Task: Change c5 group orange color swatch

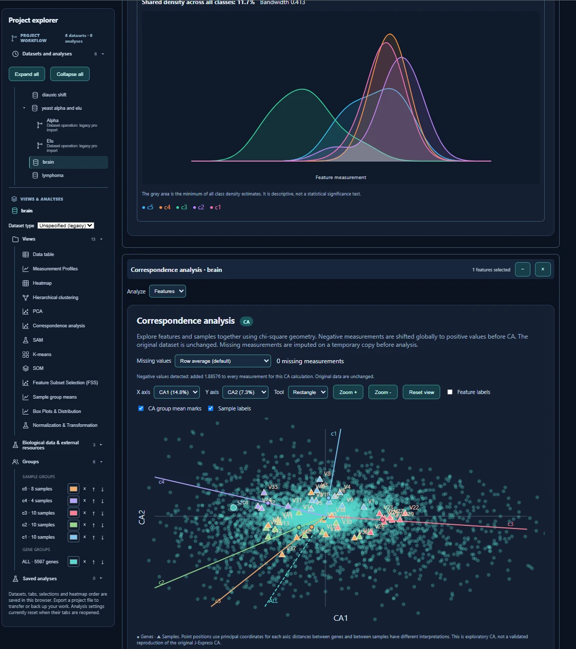Action: [73, 489]
